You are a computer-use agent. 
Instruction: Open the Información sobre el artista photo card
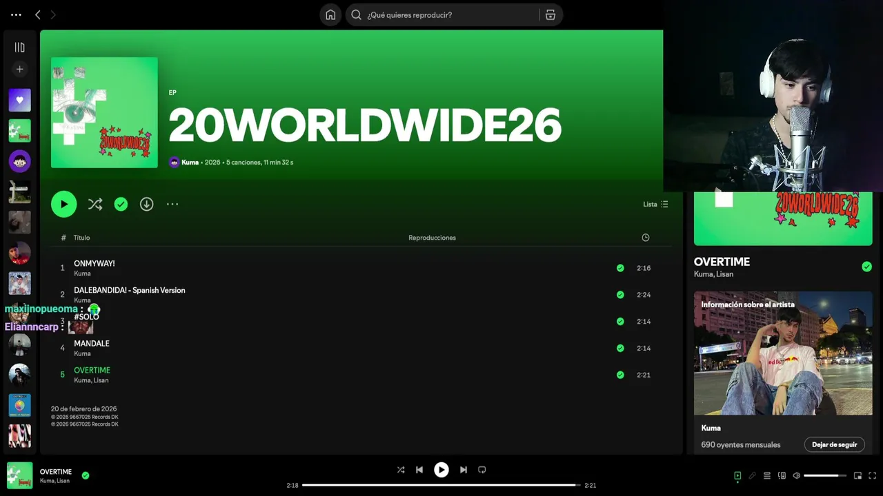783,353
